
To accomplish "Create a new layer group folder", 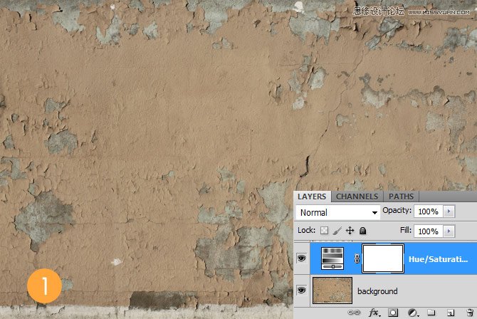I will (x=431, y=313).
